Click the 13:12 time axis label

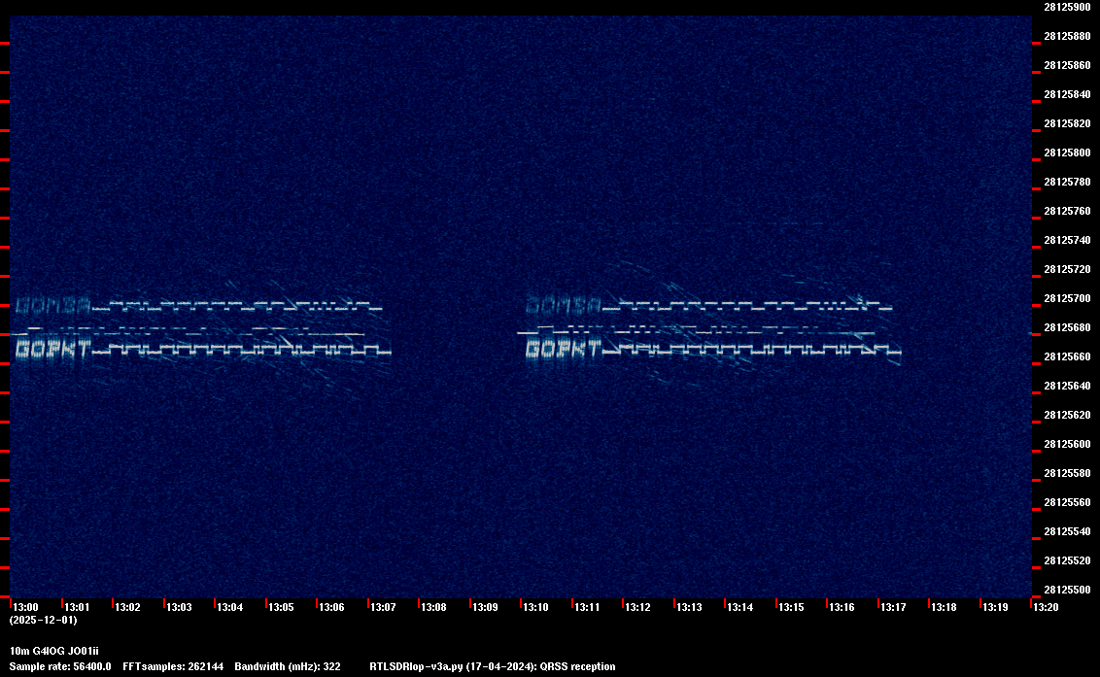coord(638,607)
